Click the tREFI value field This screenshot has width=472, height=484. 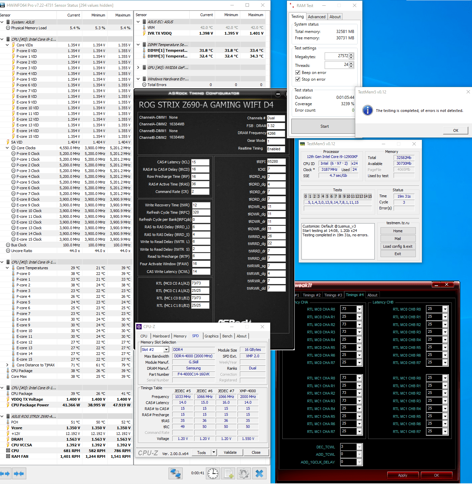[x=277, y=162]
